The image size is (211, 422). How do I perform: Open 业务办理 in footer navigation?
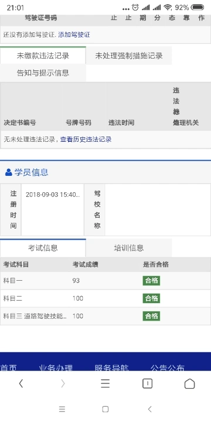click(x=56, y=367)
